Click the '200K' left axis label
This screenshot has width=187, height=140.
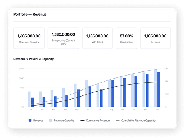[21, 78]
